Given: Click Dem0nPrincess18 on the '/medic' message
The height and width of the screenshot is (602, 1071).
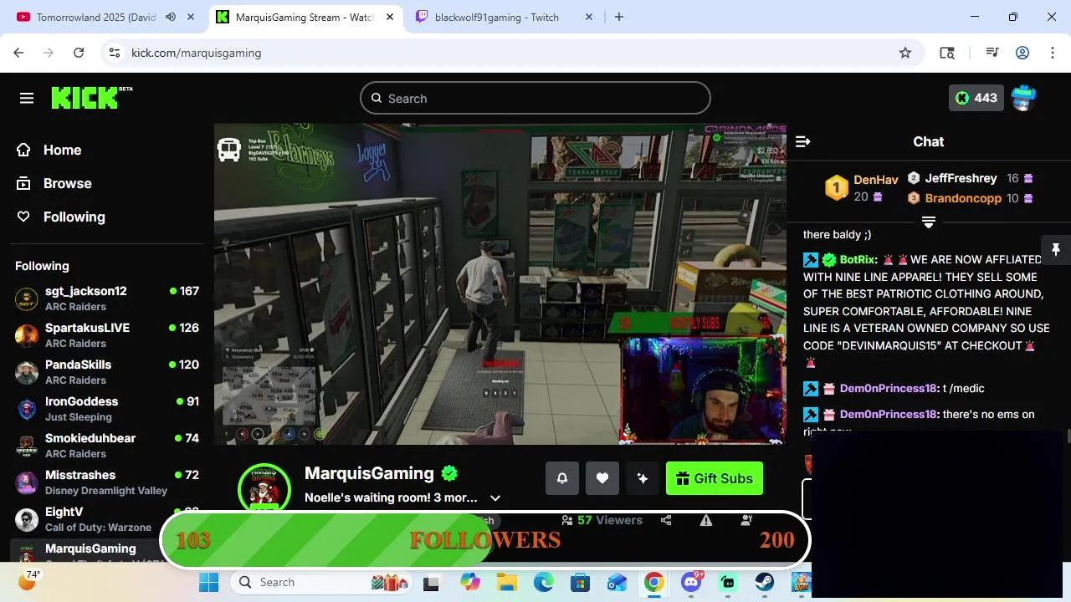Looking at the screenshot, I should point(887,388).
